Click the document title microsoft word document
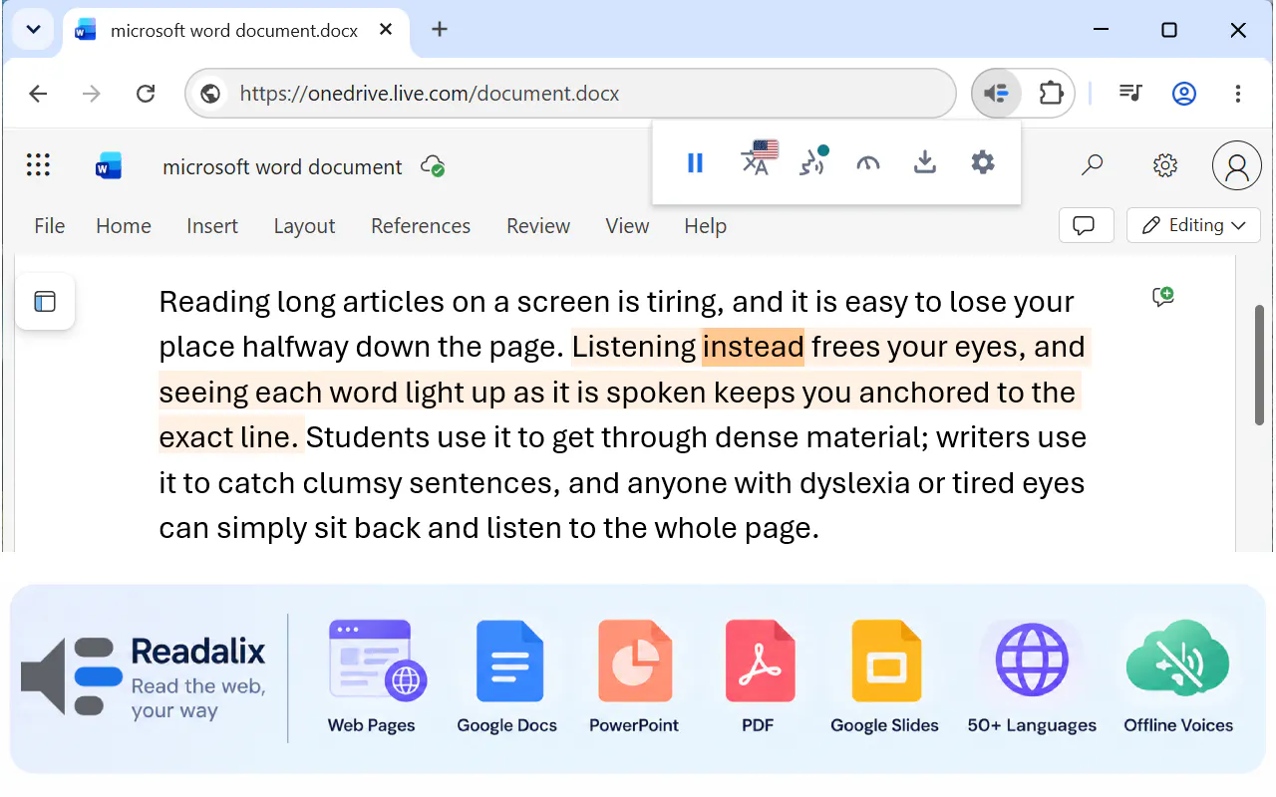1276x797 pixels. (282, 166)
